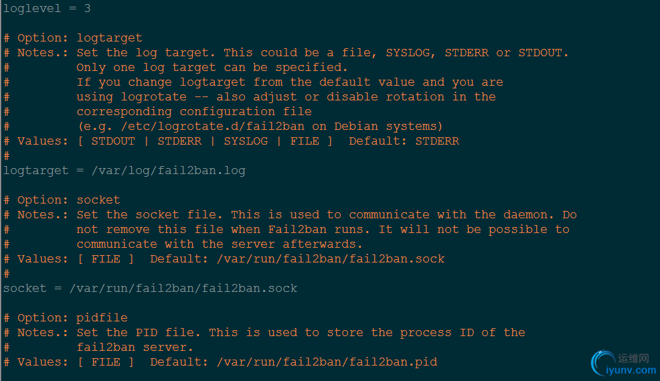Click the 'Option: socket' comment heading
Viewport: 660px width, 381px height.
pyautogui.click(x=68, y=200)
